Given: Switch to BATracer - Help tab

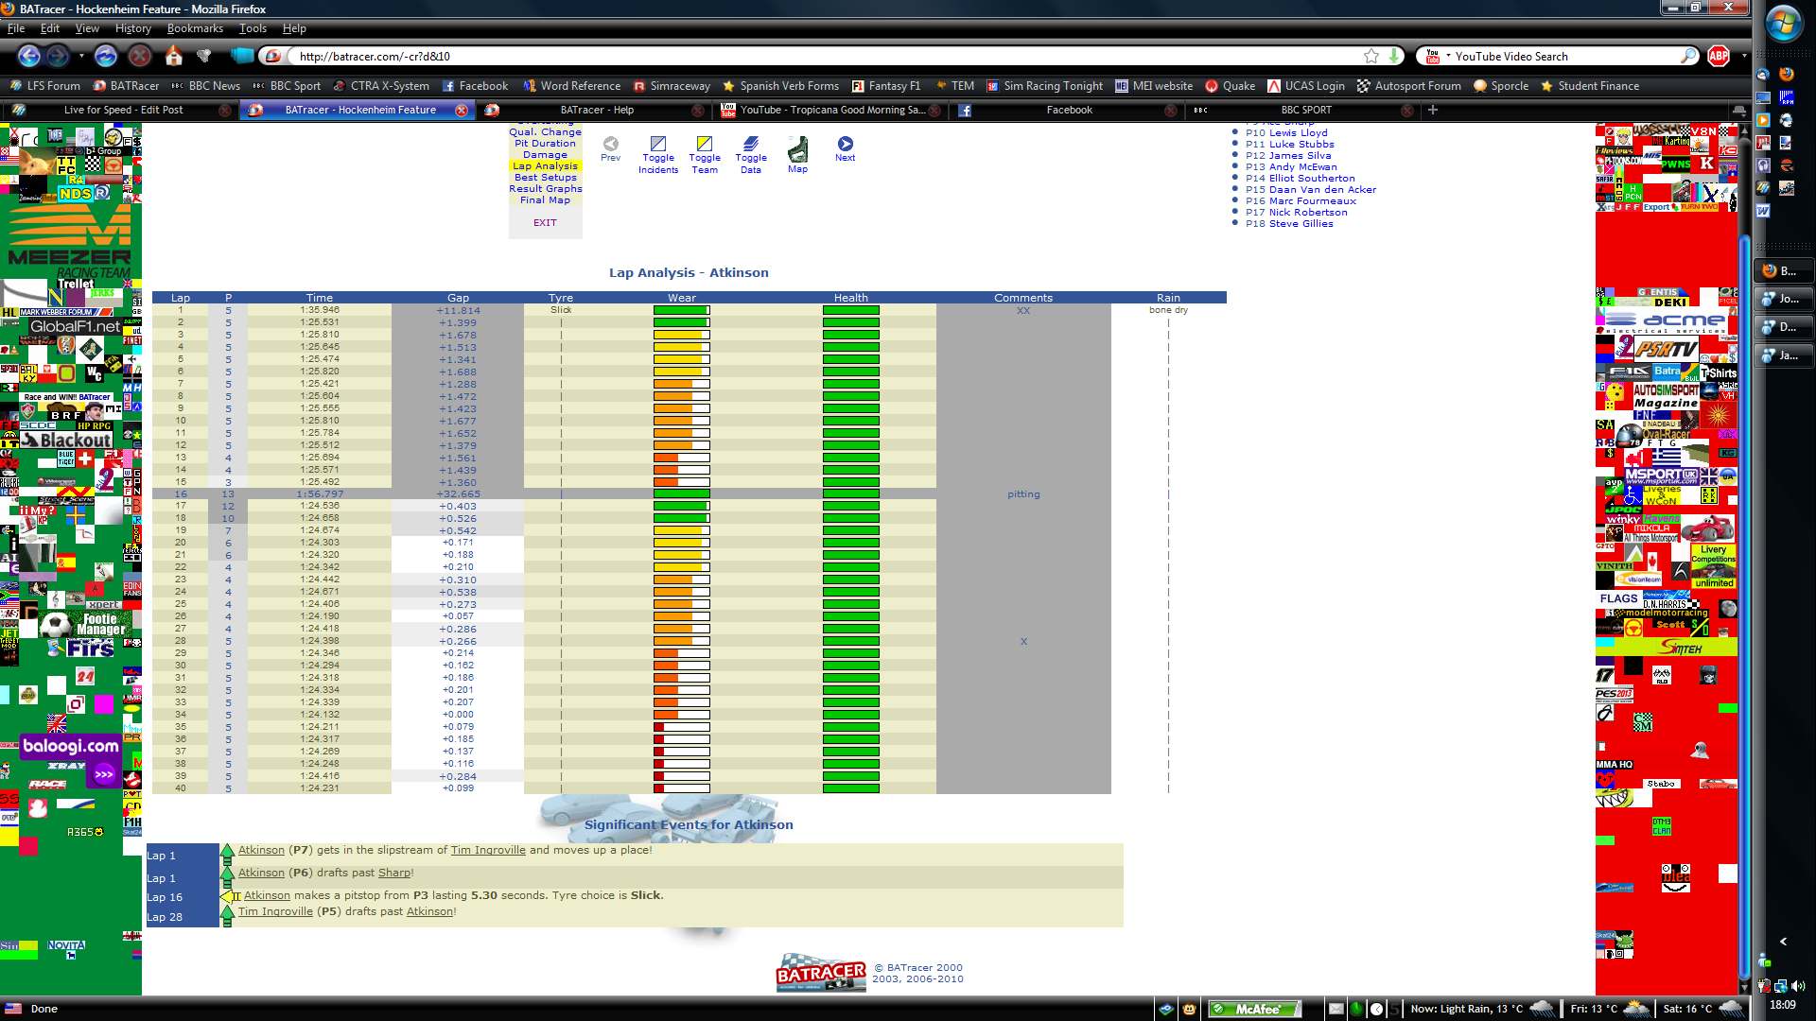Looking at the screenshot, I should (596, 111).
